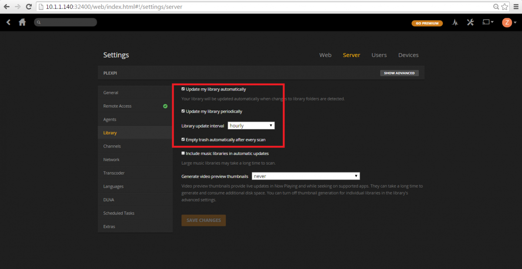Image resolution: width=522 pixels, height=269 pixels.
Task: Select the cast-to-device icon
Action: [486, 23]
